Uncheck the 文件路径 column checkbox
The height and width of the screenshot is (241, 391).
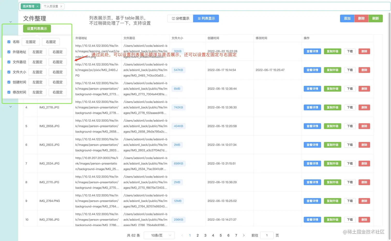pos(9,62)
